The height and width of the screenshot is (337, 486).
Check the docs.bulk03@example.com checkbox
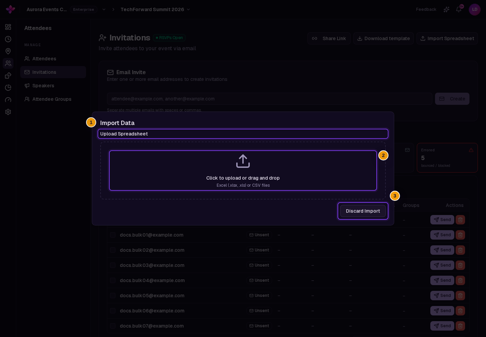(113, 265)
